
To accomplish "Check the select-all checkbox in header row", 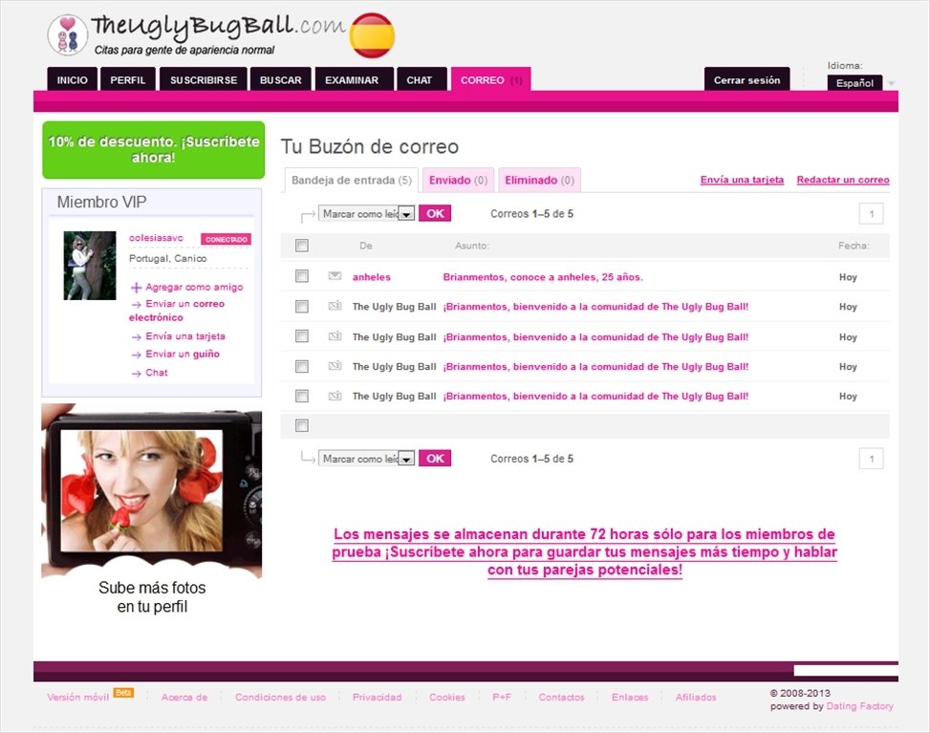I will [302, 245].
